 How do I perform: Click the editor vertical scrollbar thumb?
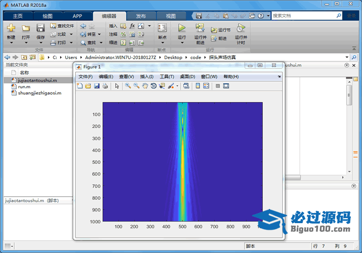pos(349,95)
